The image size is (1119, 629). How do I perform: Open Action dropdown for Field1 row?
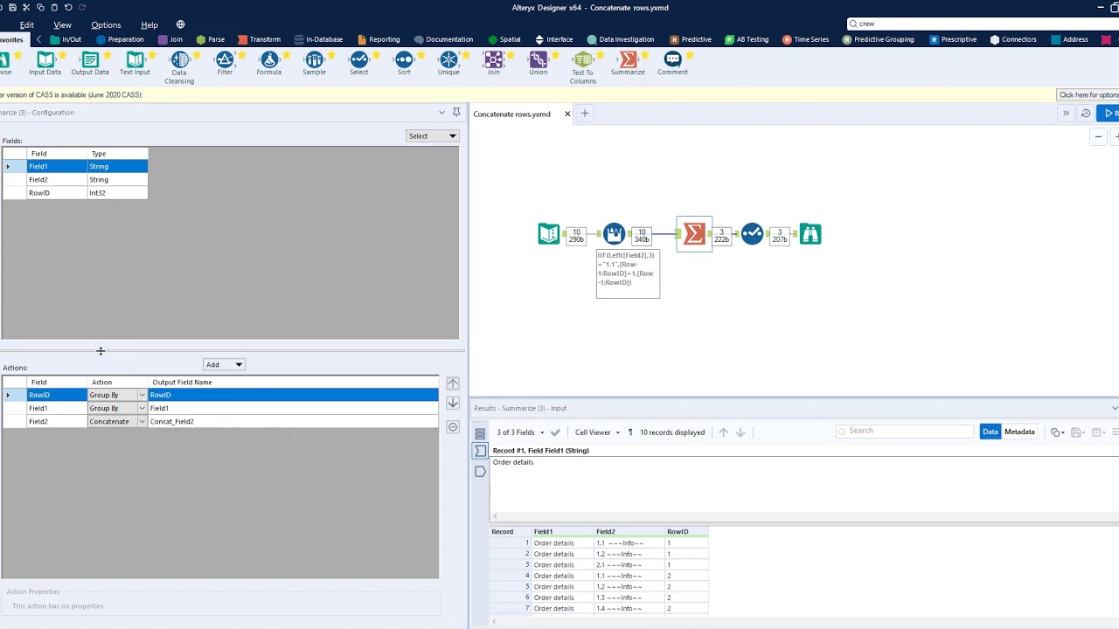coord(142,408)
